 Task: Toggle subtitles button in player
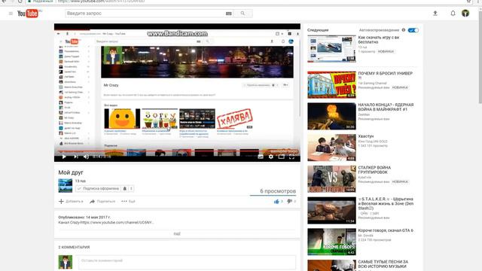click(261, 157)
